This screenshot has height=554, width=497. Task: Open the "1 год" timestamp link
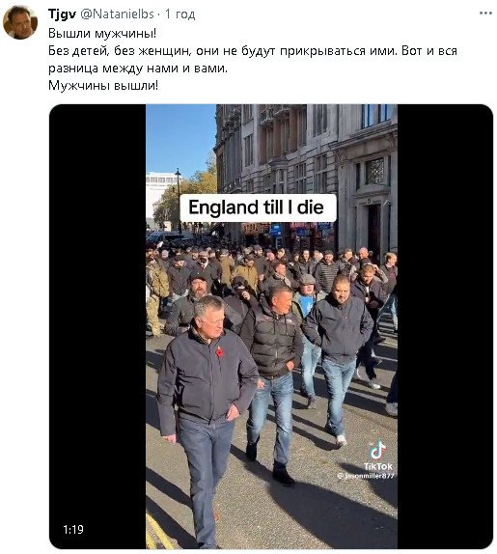180,14
